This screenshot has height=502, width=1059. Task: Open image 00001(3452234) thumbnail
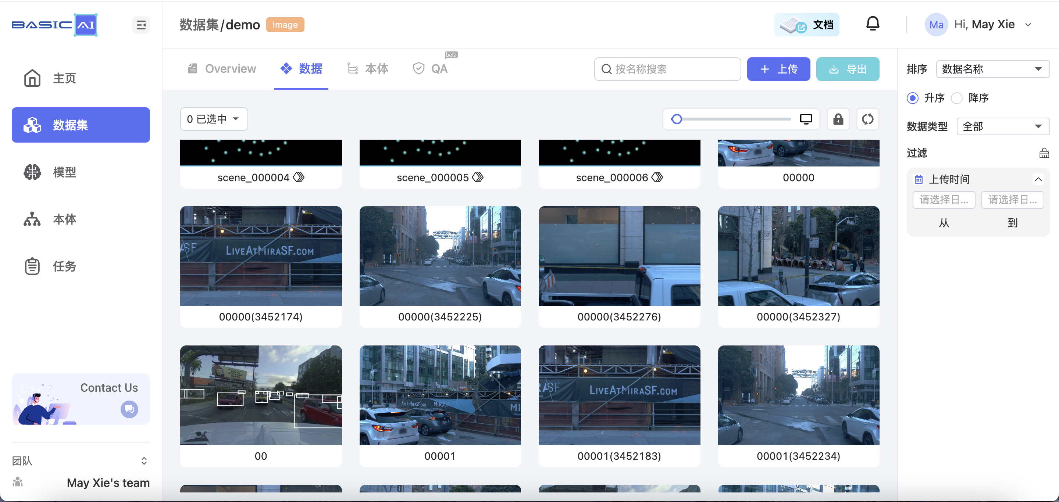click(798, 395)
